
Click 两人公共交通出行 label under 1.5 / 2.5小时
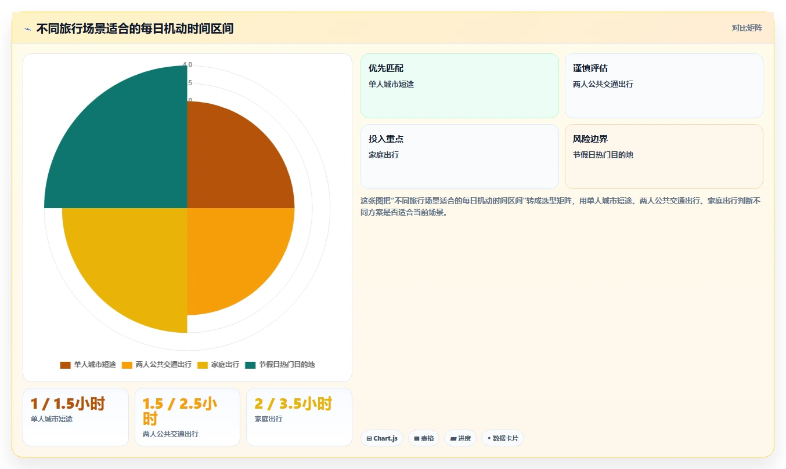[x=171, y=434]
